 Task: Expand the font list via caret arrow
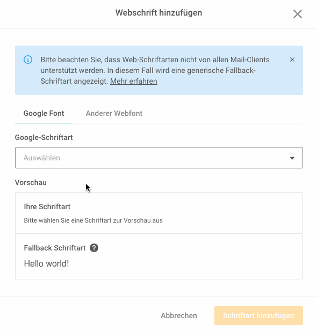(292, 158)
